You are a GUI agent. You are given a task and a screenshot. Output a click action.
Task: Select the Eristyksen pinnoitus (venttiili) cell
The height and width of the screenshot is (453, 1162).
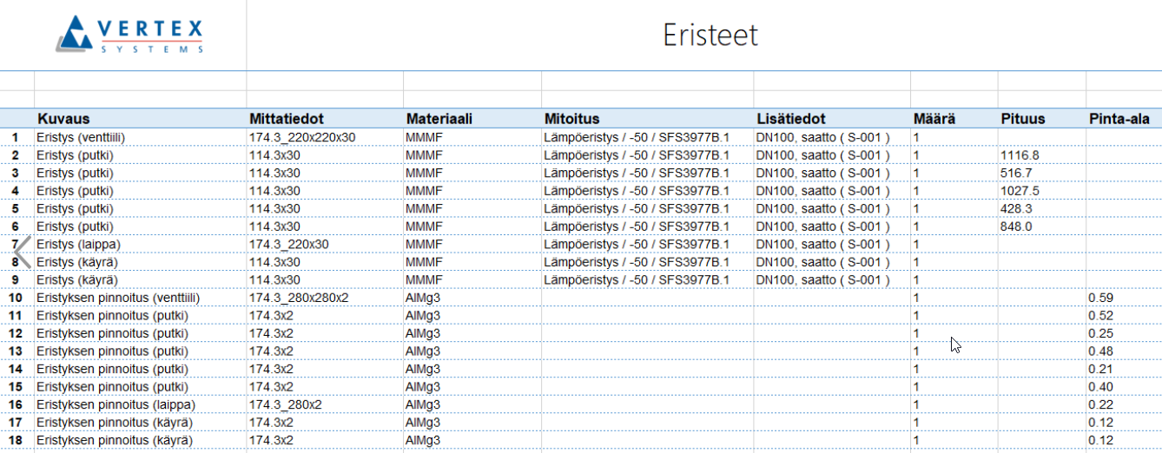(x=118, y=298)
